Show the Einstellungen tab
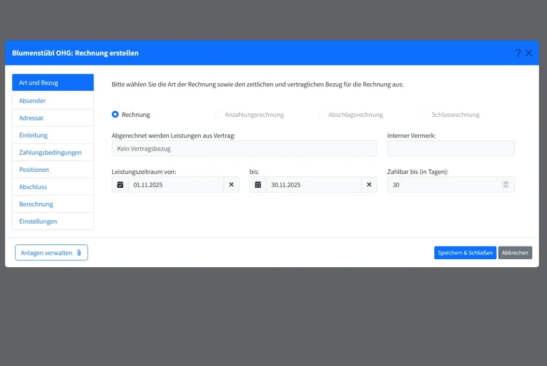Viewport: 547px width, 366px height. click(53, 221)
